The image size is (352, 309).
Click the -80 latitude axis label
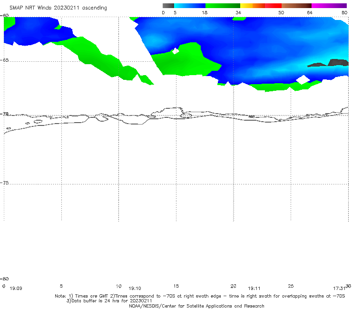[x=4, y=279]
